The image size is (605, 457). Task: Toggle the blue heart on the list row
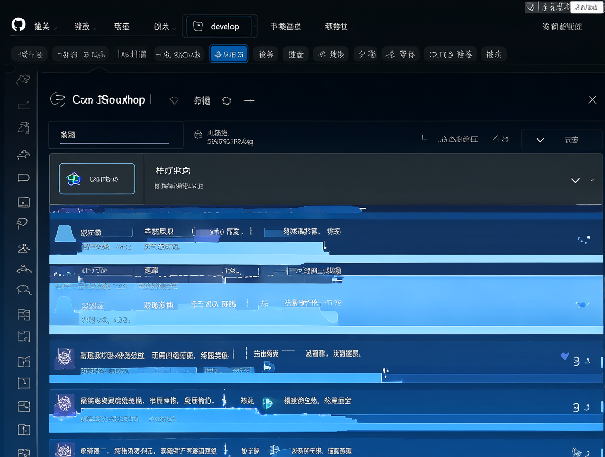click(x=565, y=356)
